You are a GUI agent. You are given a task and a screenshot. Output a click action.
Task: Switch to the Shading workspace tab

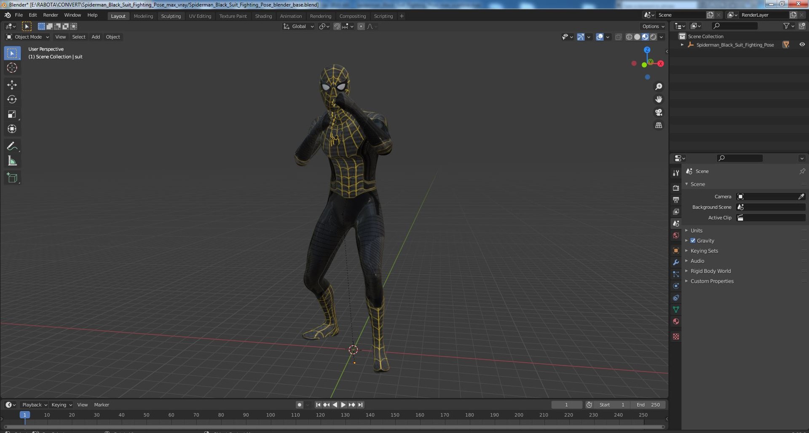[x=263, y=16]
